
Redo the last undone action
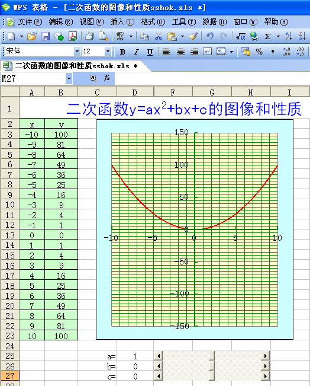[223, 36]
